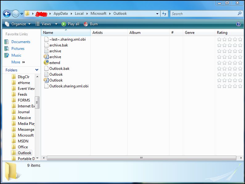The height and width of the screenshot is (184, 245).
Task: Select Microsoft in the breadcrumb path
Action: (x=98, y=14)
